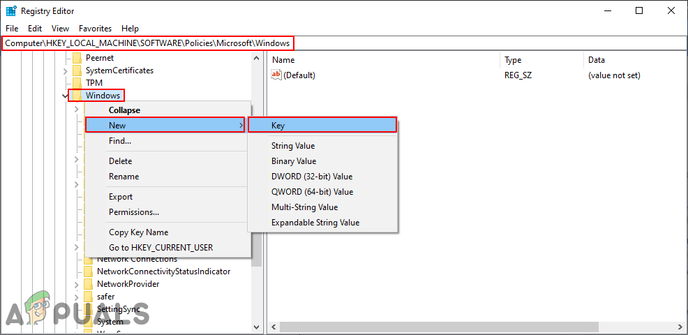Viewport: 688px width, 335px height.
Task: Select the NetworkConnectivityStatusIndicator key
Action: click(164, 271)
